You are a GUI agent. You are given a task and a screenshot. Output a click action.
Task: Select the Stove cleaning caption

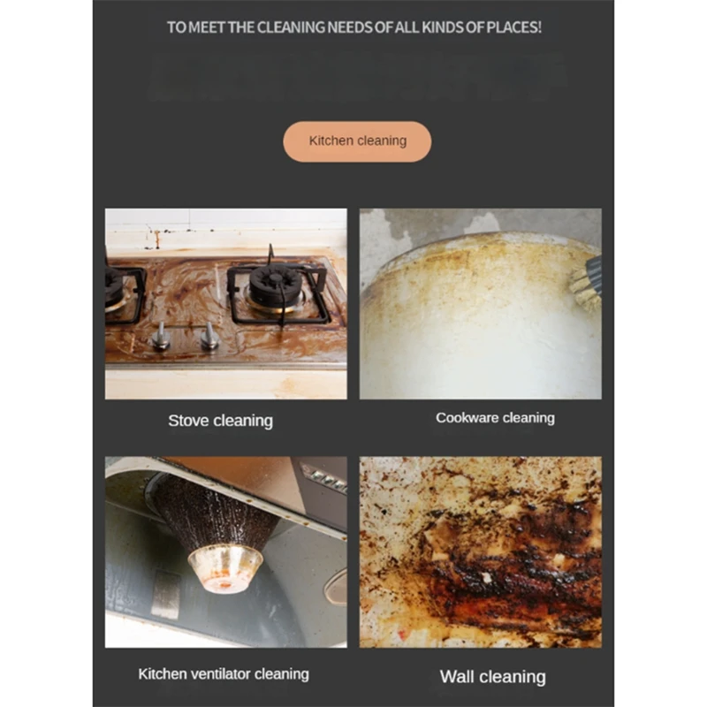tap(220, 421)
